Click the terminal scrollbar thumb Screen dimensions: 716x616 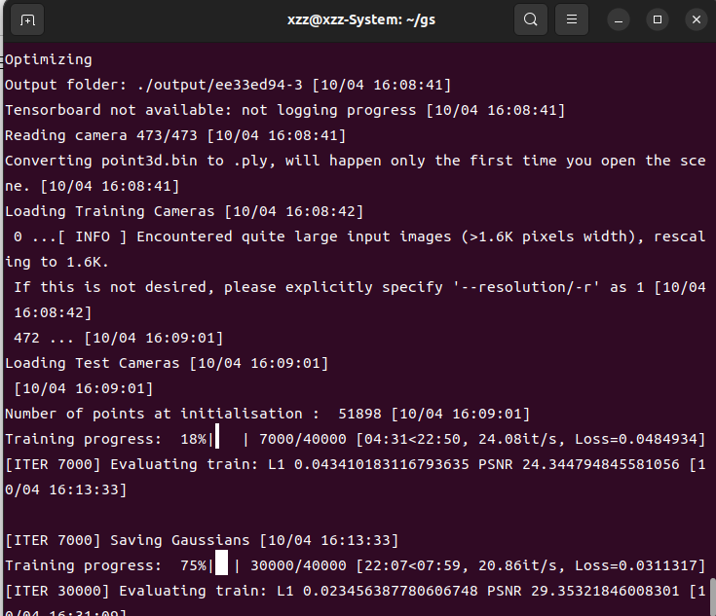tap(712, 597)
